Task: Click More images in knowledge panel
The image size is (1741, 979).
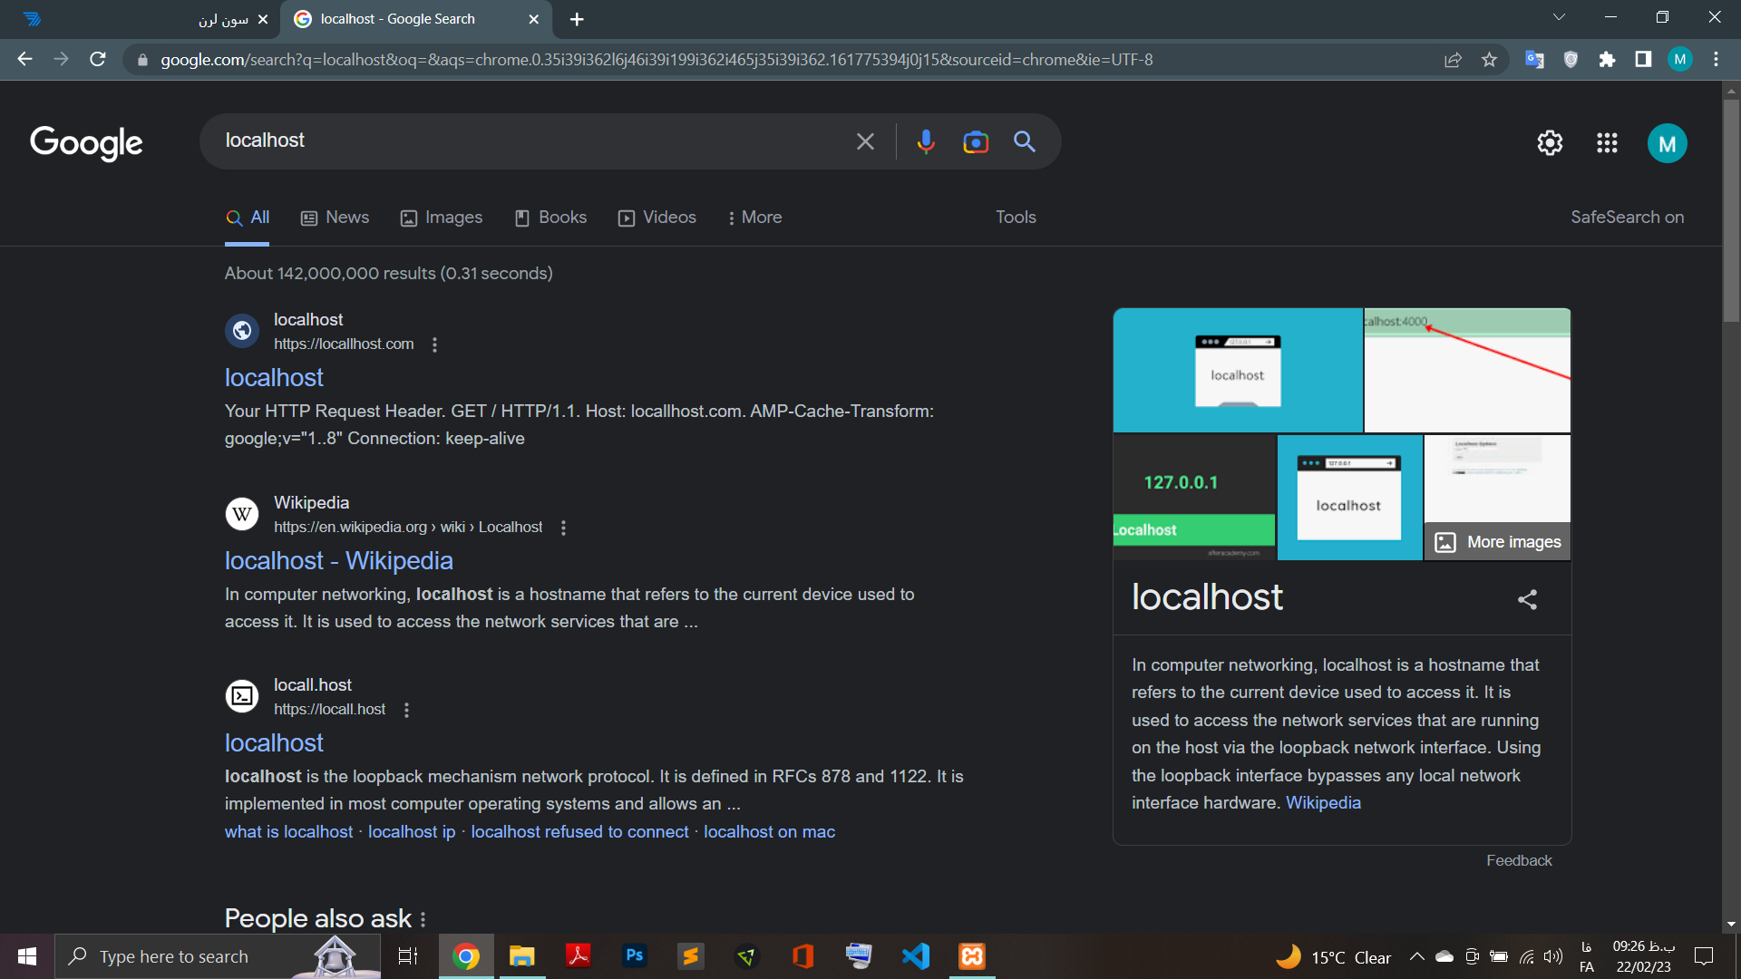Action: click(1497, 542)
